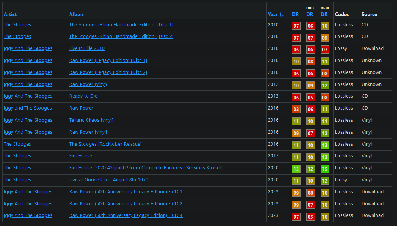
Task: Open Raw Power Legacy Edition Disc 2
Action: pyautogui.click(x=108, y=72)
